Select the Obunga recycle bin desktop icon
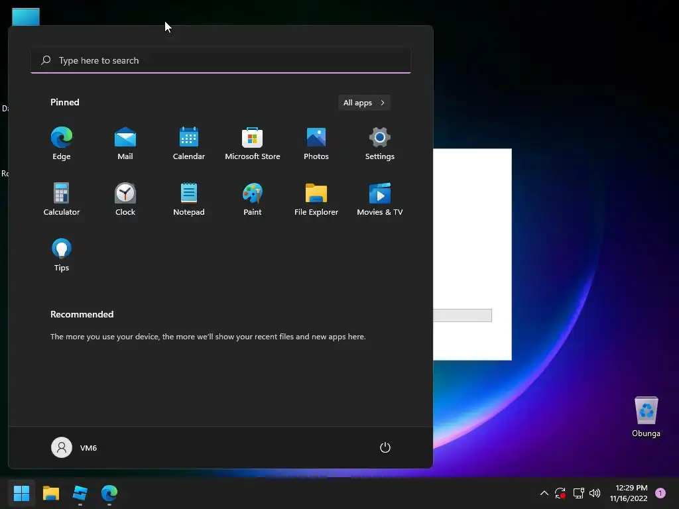Screen dimensions: 679x509 tap(646, 418)
